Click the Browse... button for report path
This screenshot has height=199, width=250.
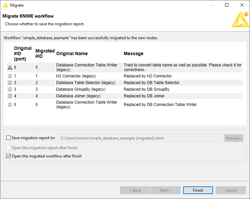coord(234,138)
